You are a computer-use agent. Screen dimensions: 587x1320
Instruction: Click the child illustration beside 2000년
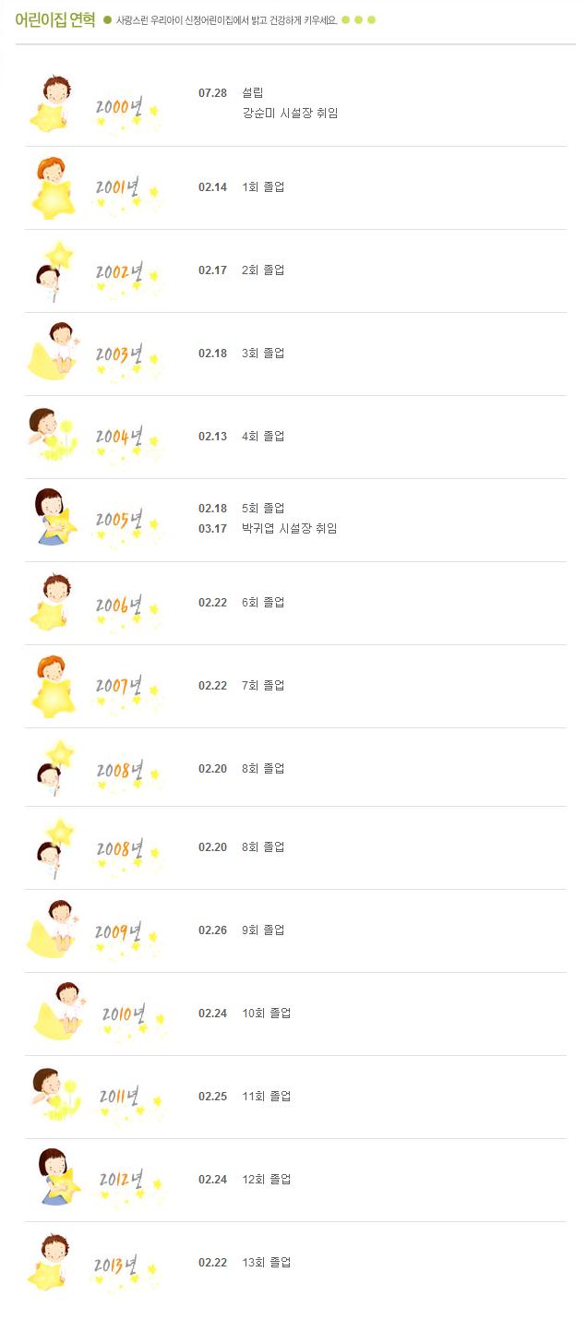[x=54, y=102]
